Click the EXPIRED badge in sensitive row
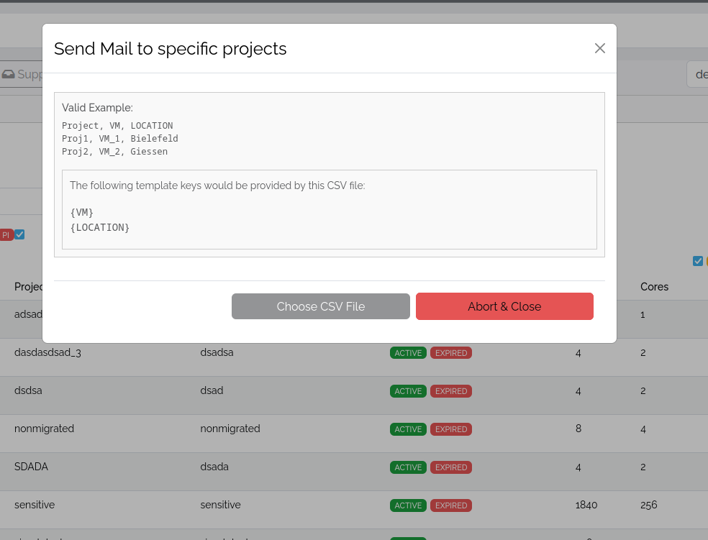The height and width of the screenshot is (540, 708). (451, 505)
